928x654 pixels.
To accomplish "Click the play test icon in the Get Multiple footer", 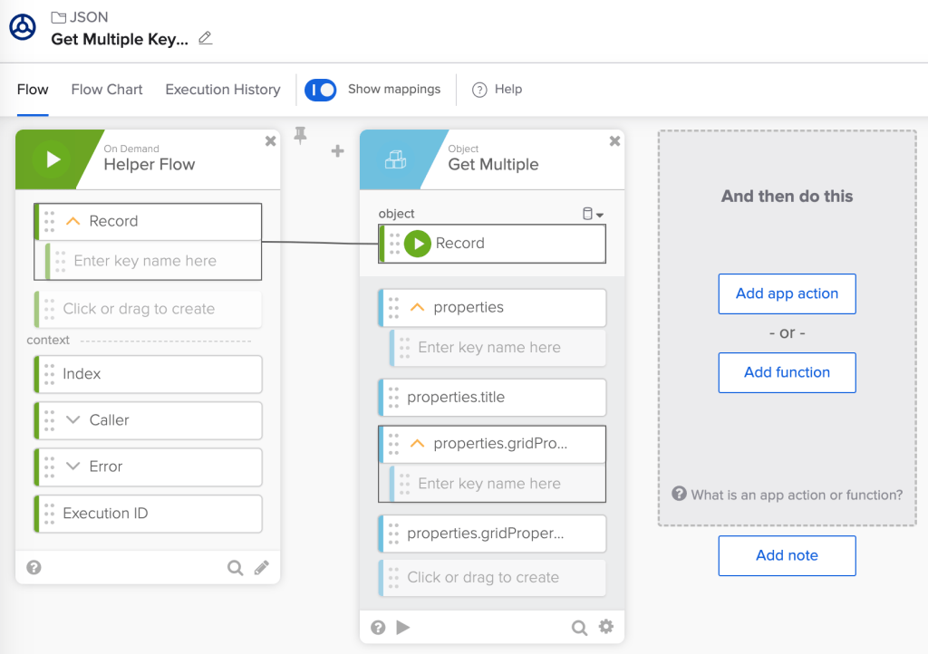I will pyautogui.click(x=403, y=627).
